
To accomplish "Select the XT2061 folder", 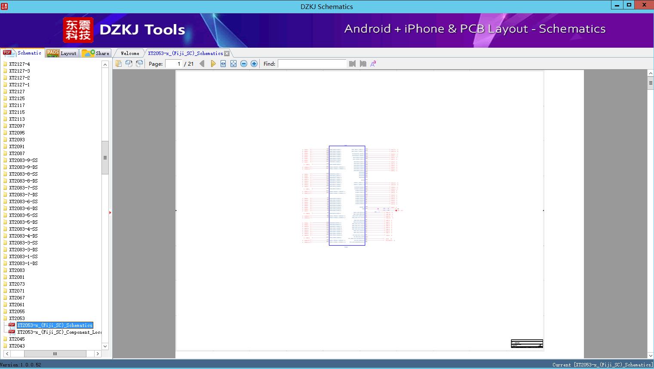I will coord(17,305).
